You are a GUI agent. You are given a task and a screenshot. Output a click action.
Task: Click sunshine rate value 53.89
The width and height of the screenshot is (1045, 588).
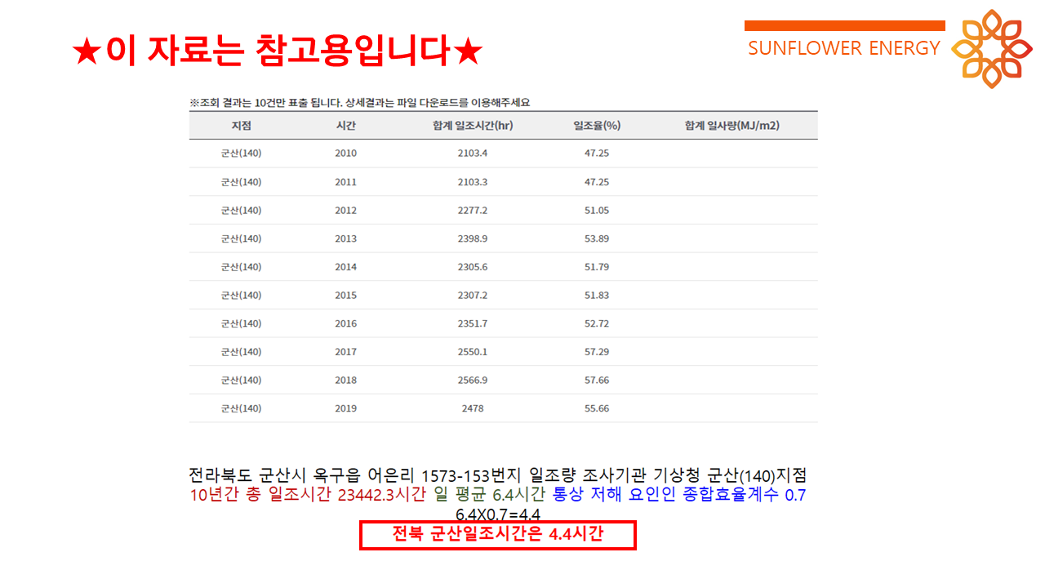pyautogui.click(x=597, y=238)
